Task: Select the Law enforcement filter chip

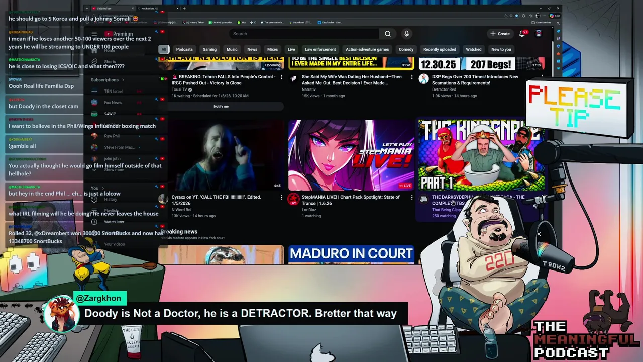Action: click(320, 49)
